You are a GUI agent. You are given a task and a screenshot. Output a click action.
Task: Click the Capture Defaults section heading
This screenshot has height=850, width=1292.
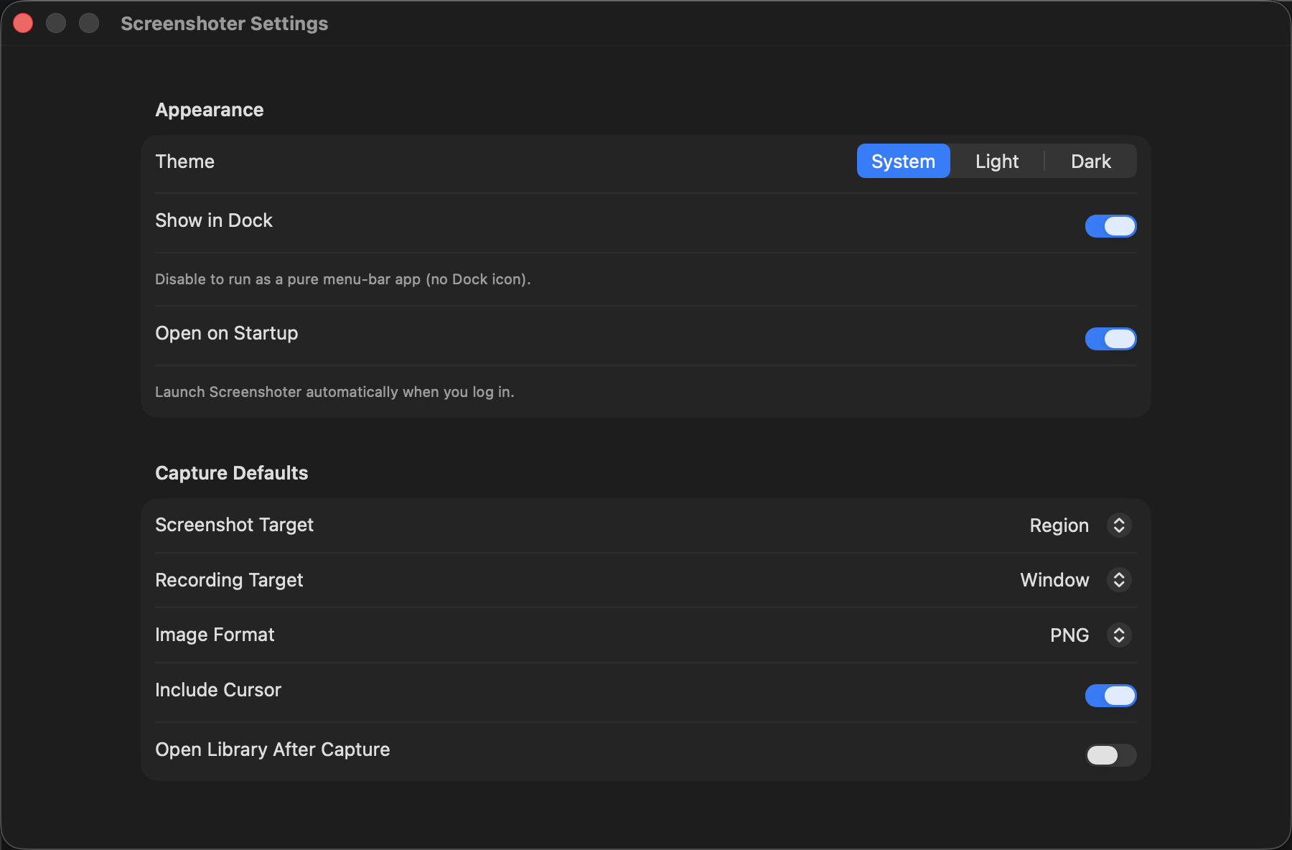pyautogui.click(x=232, y=473)
